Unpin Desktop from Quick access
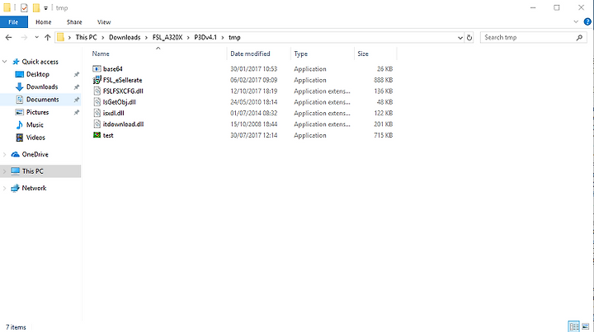The height and width of the screenshot is (332, 594). (76, 74)
